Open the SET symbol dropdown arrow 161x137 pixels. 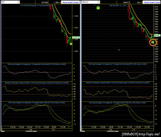[18, 2]
